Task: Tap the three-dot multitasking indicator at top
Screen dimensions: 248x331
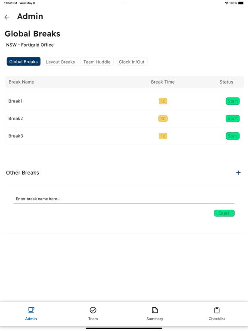Action: pos(124,3)
